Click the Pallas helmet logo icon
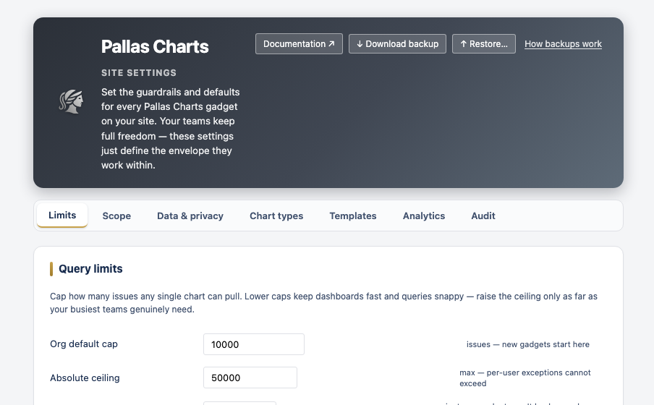 (x=71, y=101)
